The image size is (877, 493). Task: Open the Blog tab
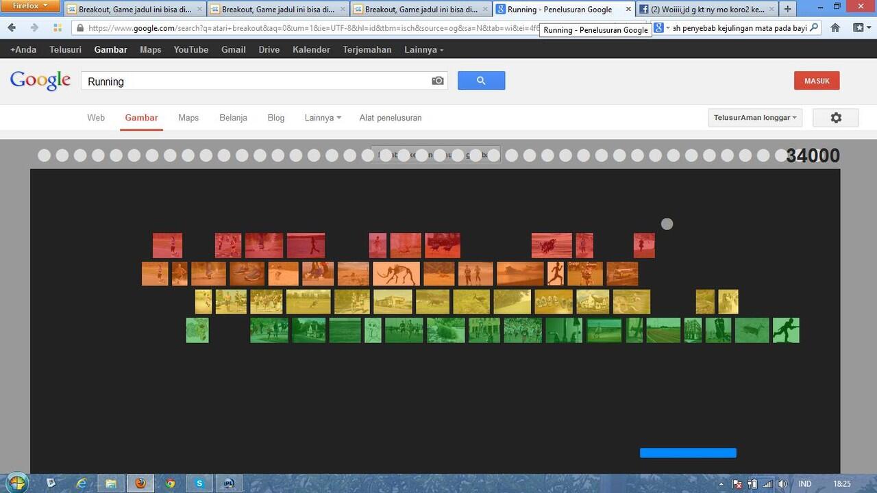coord(276,118)
